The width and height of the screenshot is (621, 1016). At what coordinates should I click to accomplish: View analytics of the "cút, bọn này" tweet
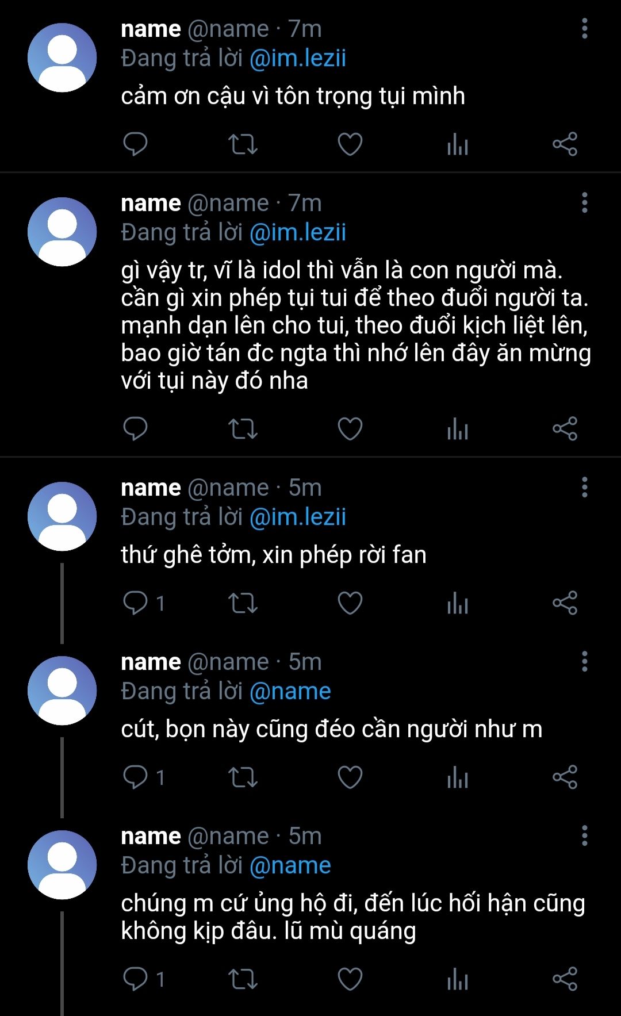(x=458, y=777)
